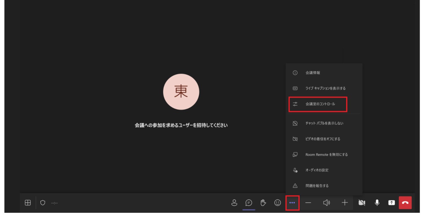Open オーディオの設定
The width and height of the screenshot is (422, 215).
tap(324, 170)
